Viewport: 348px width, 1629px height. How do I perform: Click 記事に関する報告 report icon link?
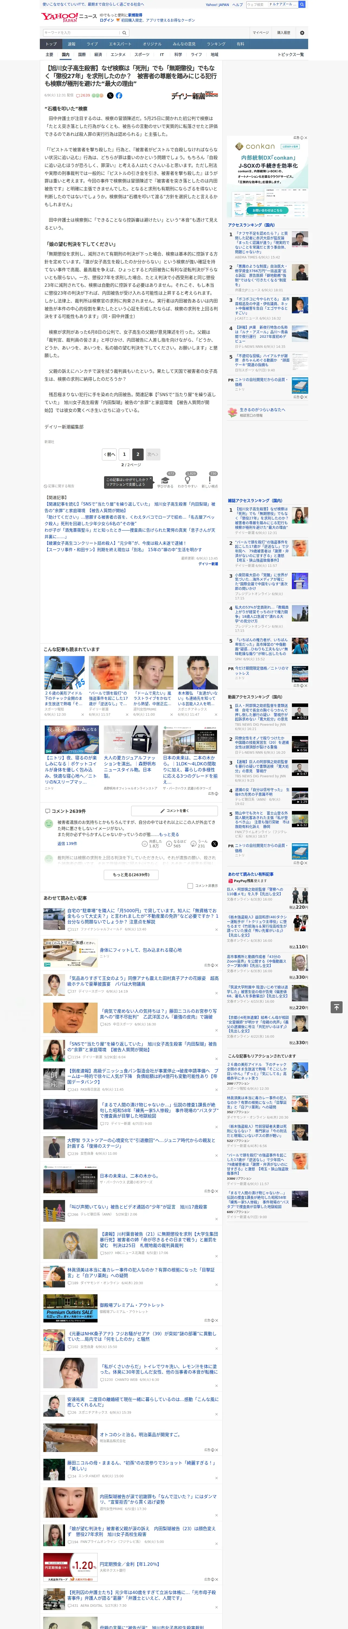[59, 486]
